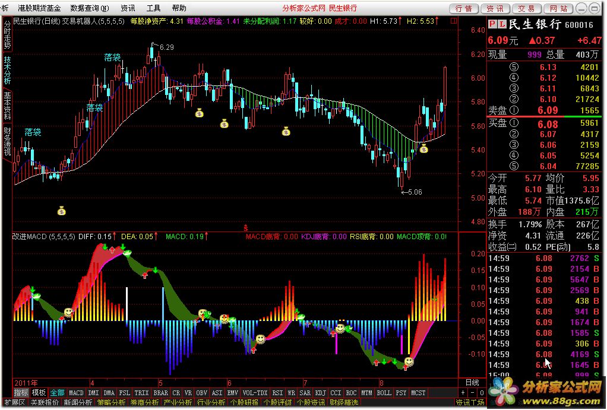Toggle the 指标 mode button
Image resolution: width=607 pixels, height=410 pixels.
tap(21, 393)
